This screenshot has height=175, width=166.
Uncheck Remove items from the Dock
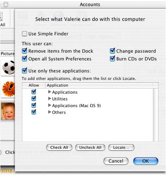24,51
